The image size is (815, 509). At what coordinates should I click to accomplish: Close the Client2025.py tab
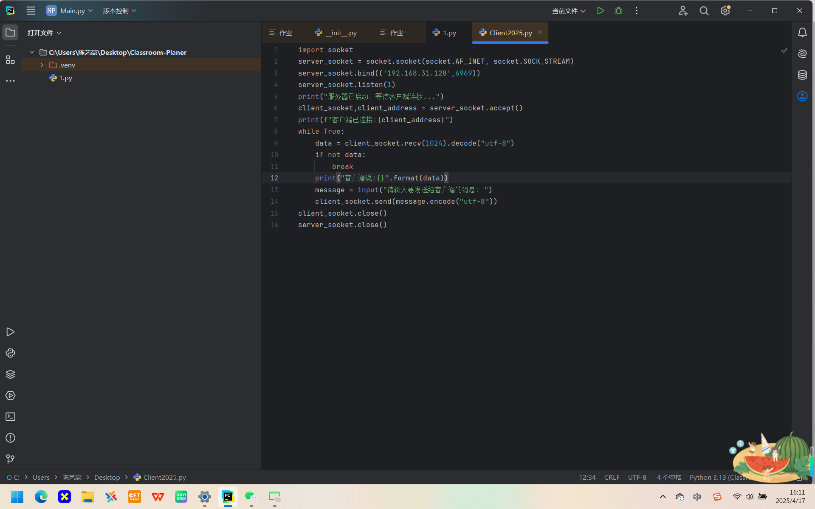[x=540, y=32]
